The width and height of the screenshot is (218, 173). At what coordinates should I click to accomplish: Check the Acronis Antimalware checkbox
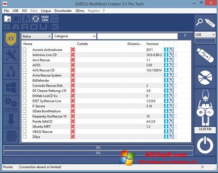(25, 50)
